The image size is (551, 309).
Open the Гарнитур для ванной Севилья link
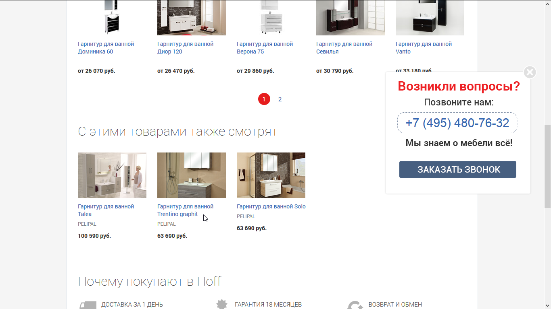[344, 47]
